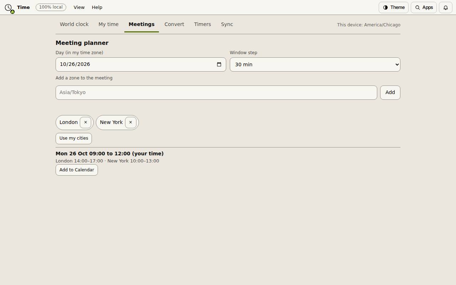Screen dimensions: 456x285
Task: Switch to My time tab
Action: point(109,24)
